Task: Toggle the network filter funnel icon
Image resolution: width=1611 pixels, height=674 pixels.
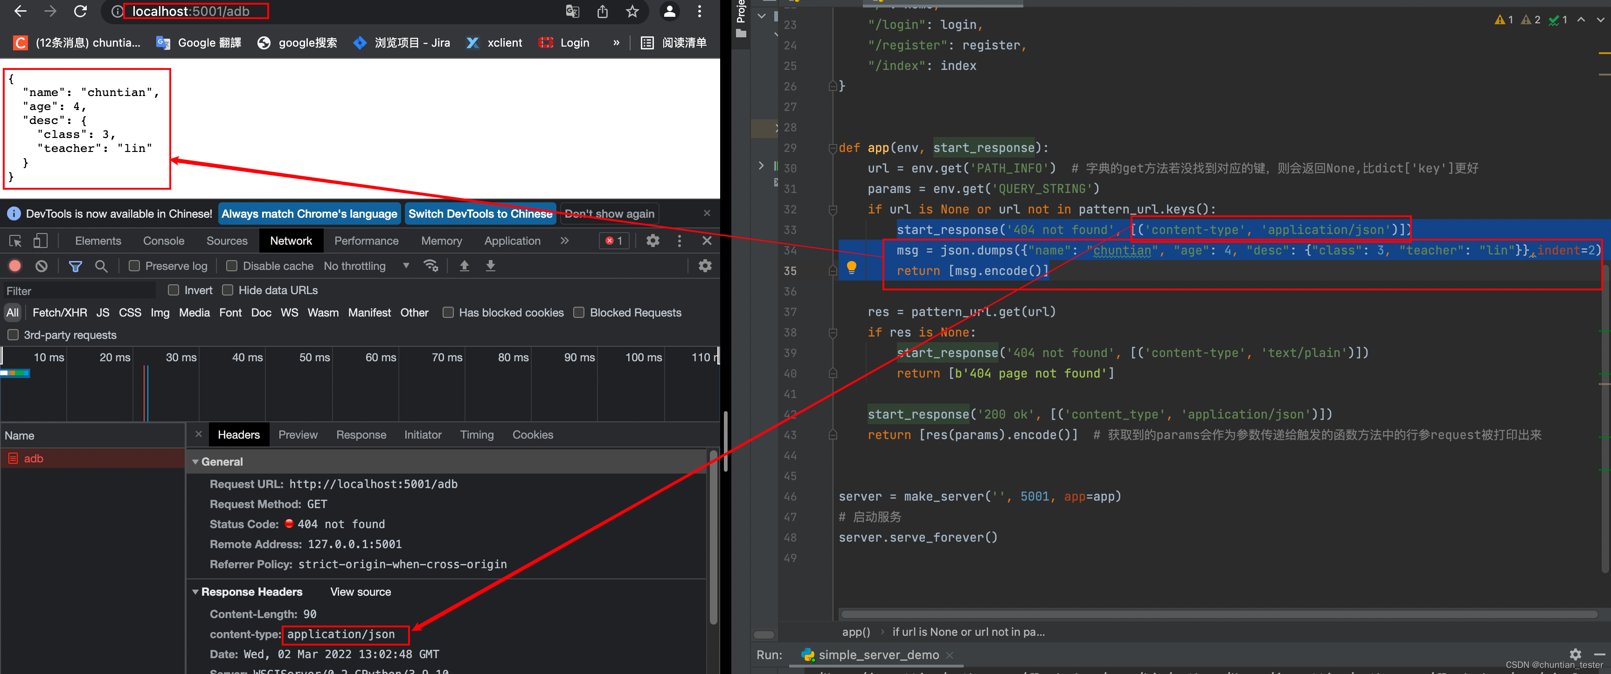Action: tap(75, 266)
